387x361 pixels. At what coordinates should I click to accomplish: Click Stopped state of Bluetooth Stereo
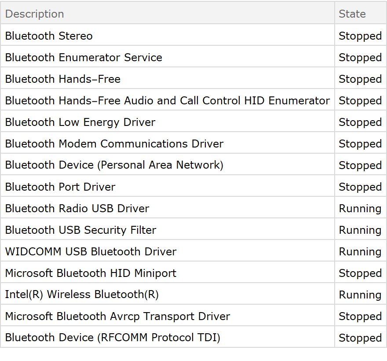[x=360, y=36]
